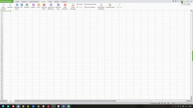Viewport: 193px width, 108px height.
Task: Click the zoom out minus button
Action: coord(176,103)
